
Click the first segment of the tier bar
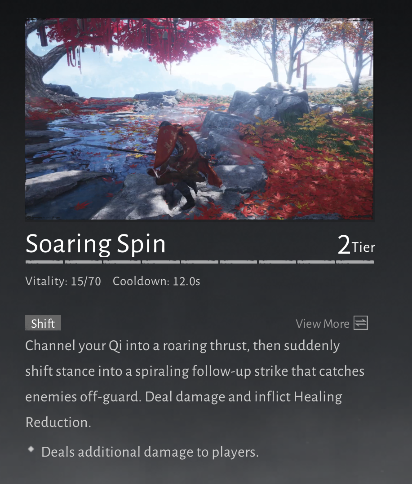coord(44,262)
